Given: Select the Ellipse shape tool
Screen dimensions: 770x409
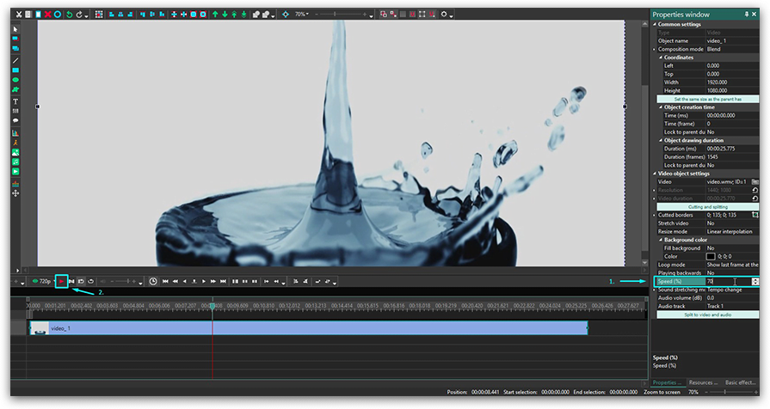Looking at the screenshot, I should pyautogui.click(x=15, y=79).
